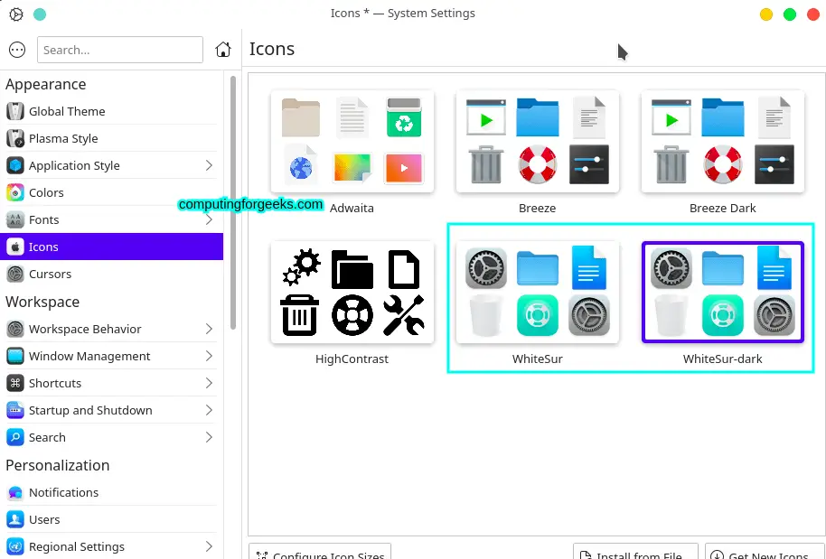Click the teal pin dot in title bar

40,14
